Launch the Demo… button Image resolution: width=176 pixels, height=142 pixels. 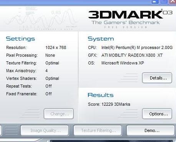point(150,130)
